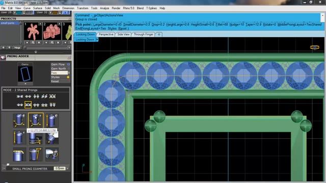The height and width of the screenshot is (183, 326).
Task: Choose fifth prong layout in top mode row
Action: [52, 96]
